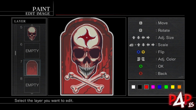Screen dimensions: 196x110
Task: Pick the blue color swatch
Action: [159, 87]
